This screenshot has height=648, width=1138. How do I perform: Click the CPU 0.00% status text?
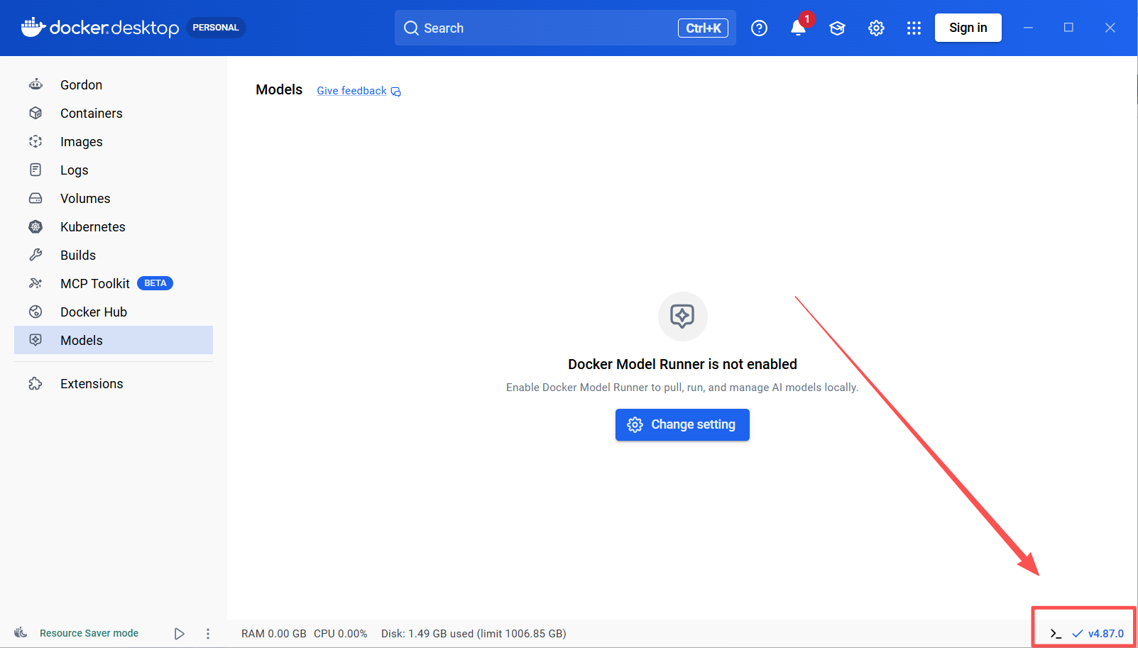tap(341, 634)
